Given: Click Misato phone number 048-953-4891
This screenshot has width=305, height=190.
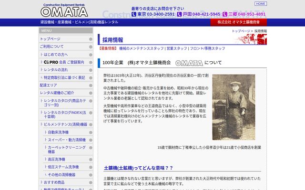Looking at the screenshot, I should [x=252, y=14].
